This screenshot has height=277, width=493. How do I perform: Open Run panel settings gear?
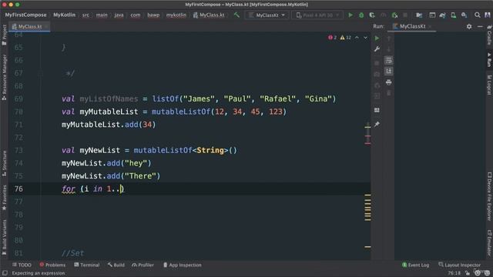[x=469, y=26]
